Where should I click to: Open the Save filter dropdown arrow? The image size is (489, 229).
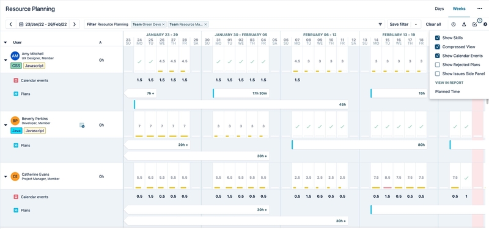(416, 24)
